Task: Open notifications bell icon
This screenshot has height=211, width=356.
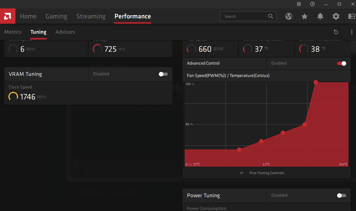Action: click(x=320, y=16)
